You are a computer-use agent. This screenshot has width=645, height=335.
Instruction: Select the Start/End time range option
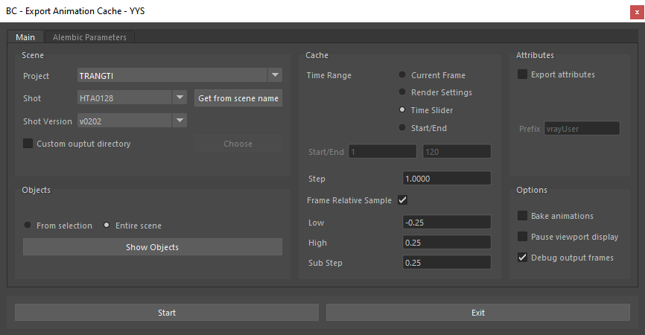tap(402, 127)
